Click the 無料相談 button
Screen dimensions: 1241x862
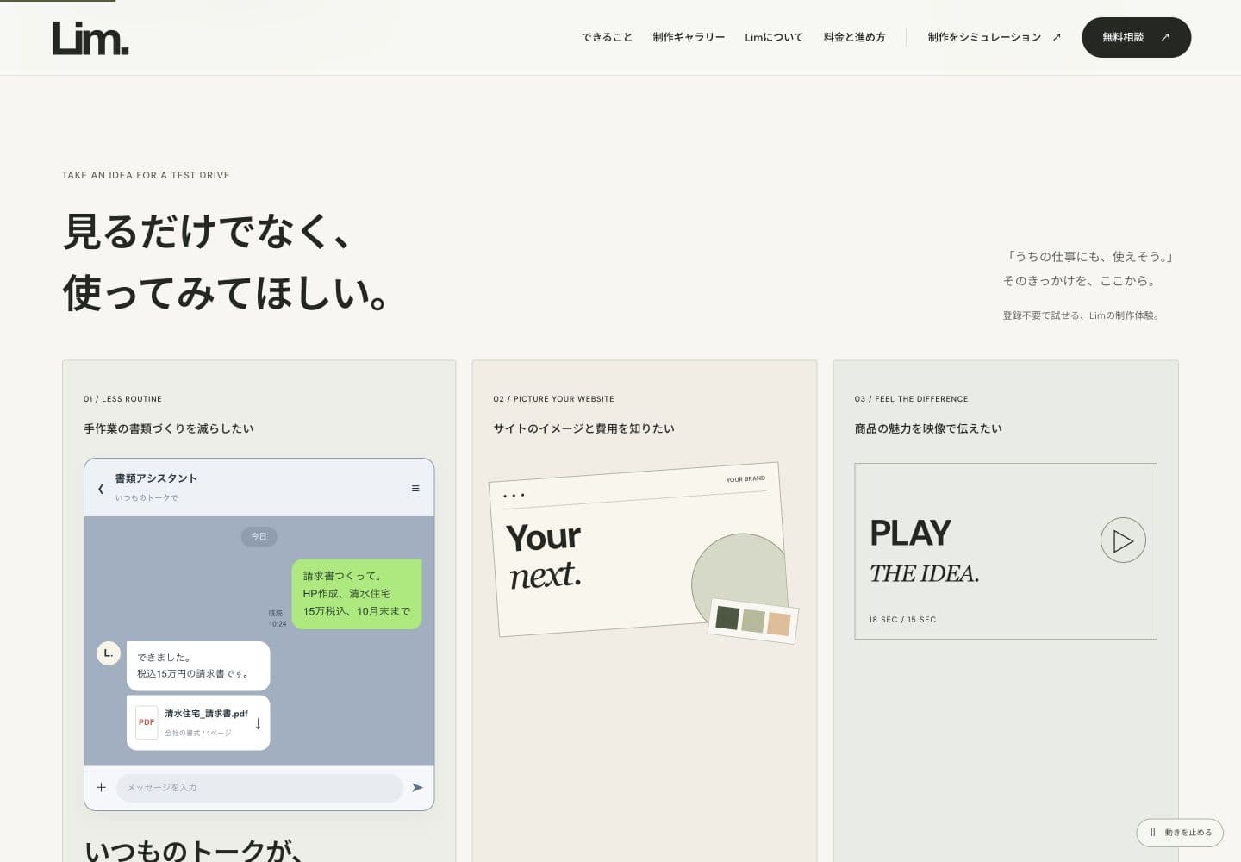point(1136,37)
